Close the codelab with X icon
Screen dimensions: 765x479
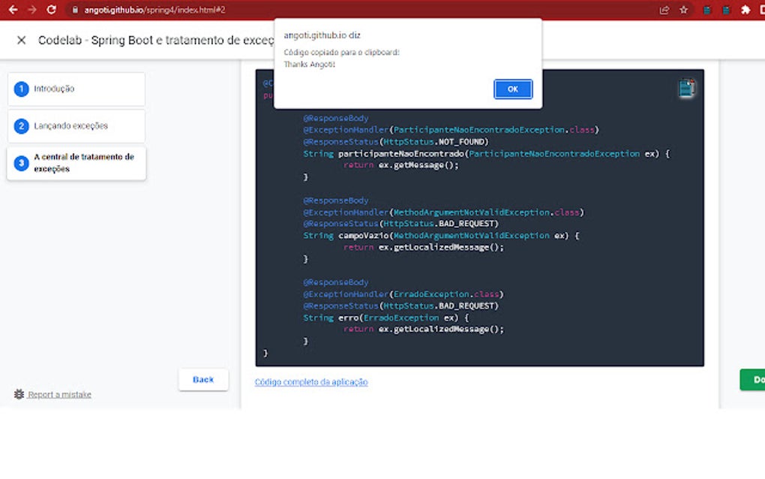tap(21, 40)
